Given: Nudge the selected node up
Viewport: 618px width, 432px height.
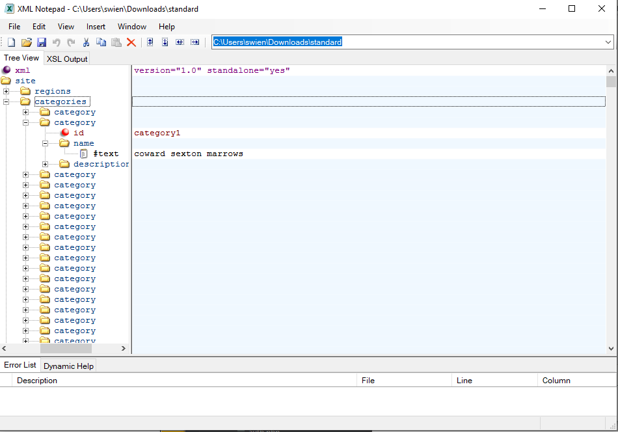Looking at the screenshot, I should (150, 42).
